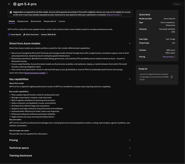Select the Responsible AI tab
Viewport: 185px width, 164px height.
click(x=50, y=21)
